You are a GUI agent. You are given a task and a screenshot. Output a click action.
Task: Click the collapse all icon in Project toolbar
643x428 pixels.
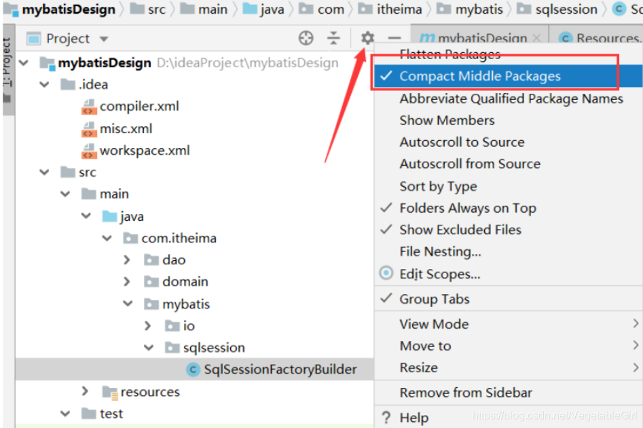click(x=333, y=38)
